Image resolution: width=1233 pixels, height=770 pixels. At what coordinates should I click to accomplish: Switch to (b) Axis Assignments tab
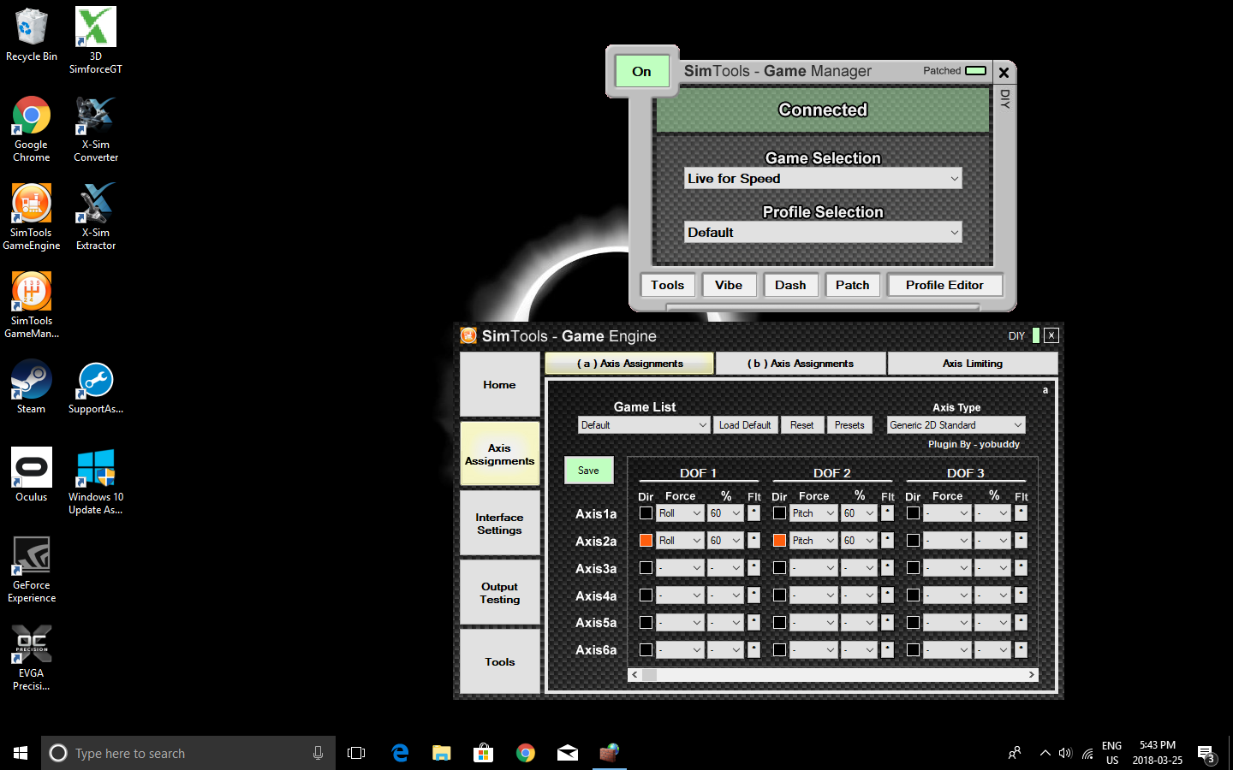coord(801,364)
